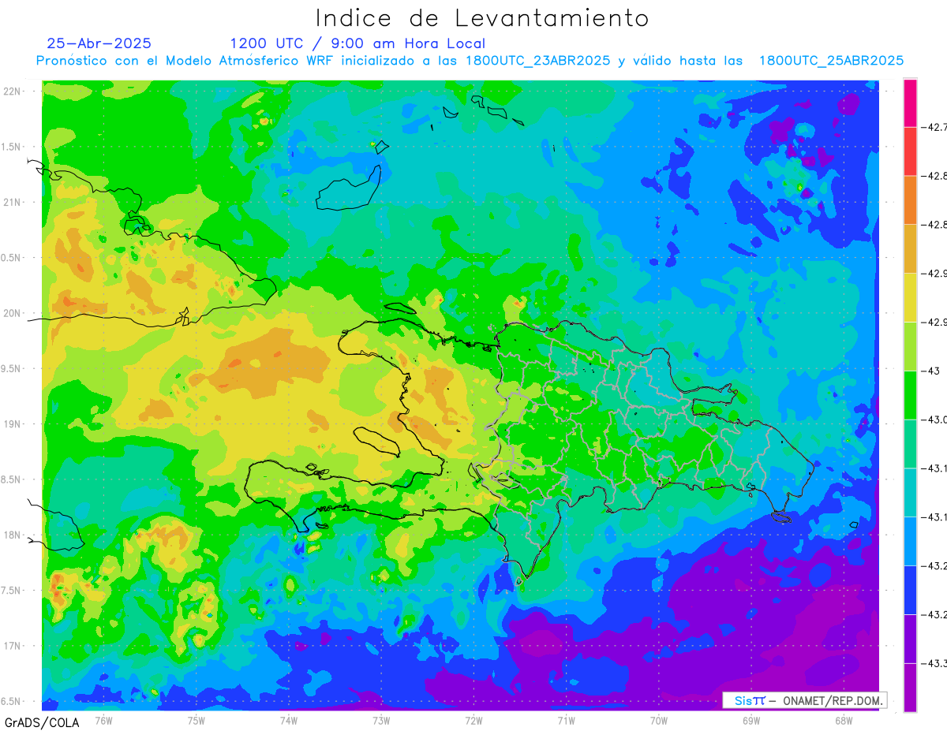This screenshot has height=731, width=947.
Task: Click the "70W" longitude label
Action: (x=659, y=720)
